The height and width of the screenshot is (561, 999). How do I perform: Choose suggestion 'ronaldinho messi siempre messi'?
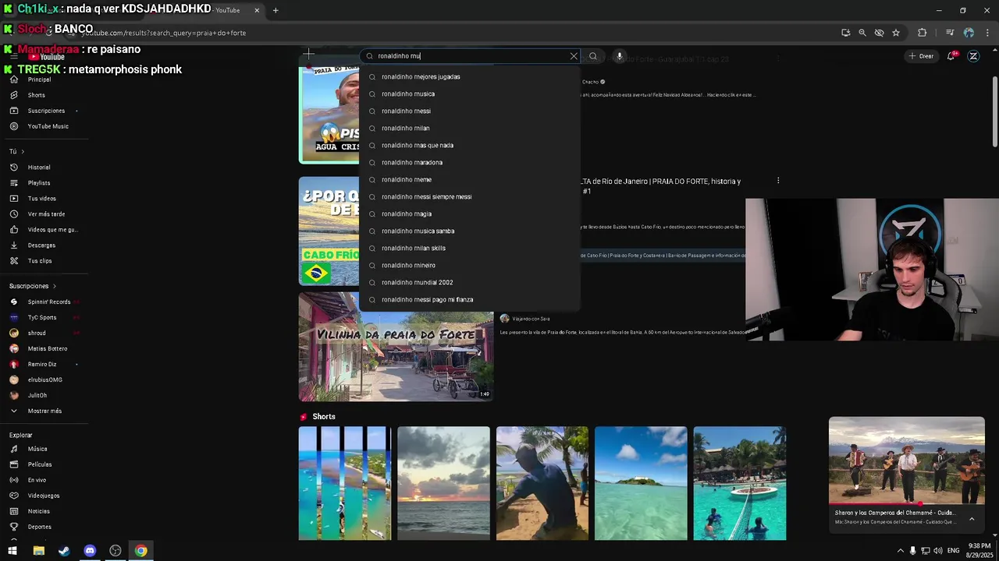[469, 197]
